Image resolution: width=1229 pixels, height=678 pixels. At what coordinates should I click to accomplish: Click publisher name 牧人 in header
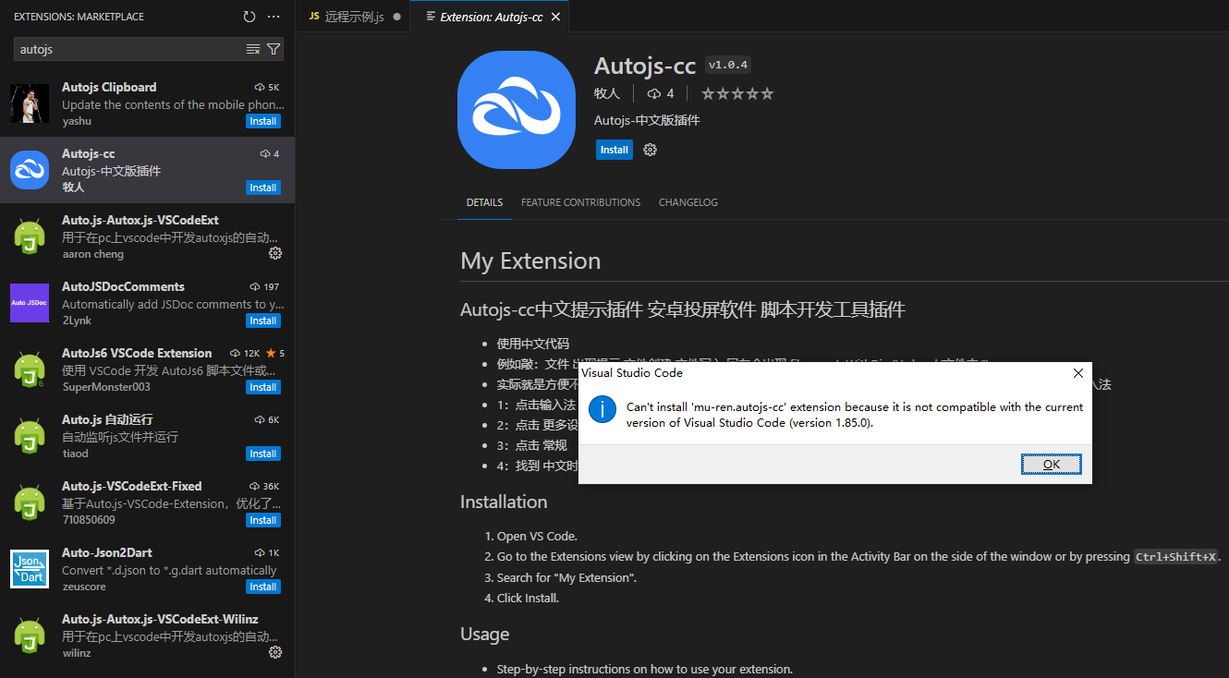click(607, 93)
